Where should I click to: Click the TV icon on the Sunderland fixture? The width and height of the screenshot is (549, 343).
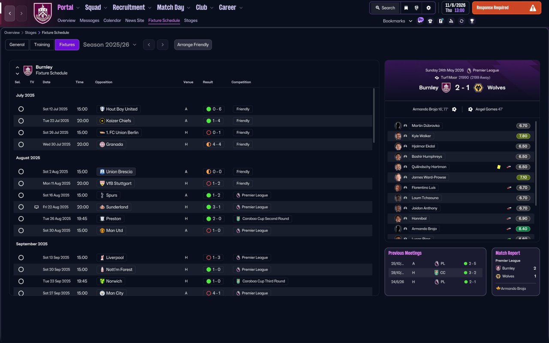36,207
